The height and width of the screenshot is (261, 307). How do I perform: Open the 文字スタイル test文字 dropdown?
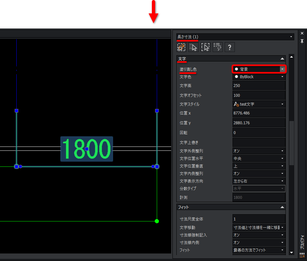259,104
